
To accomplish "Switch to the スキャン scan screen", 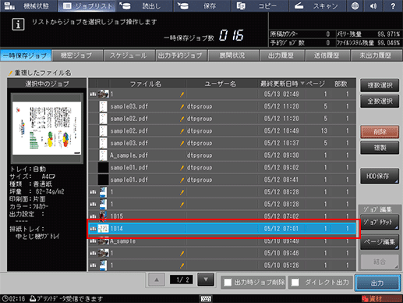I will (x=317, y=5).
